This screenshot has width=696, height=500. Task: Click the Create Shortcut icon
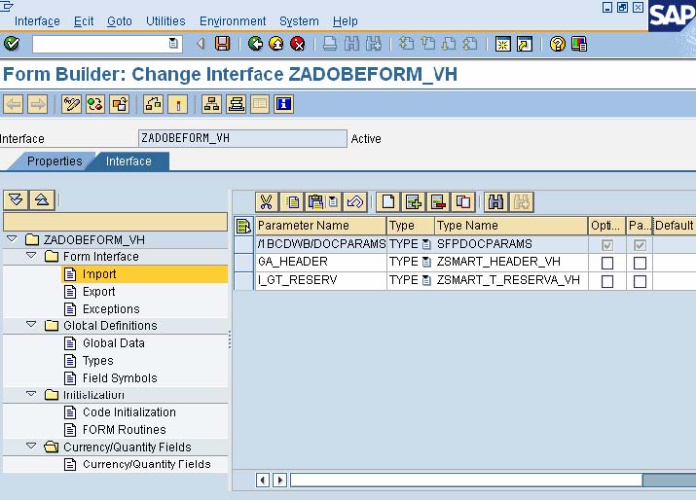[525, 44]
